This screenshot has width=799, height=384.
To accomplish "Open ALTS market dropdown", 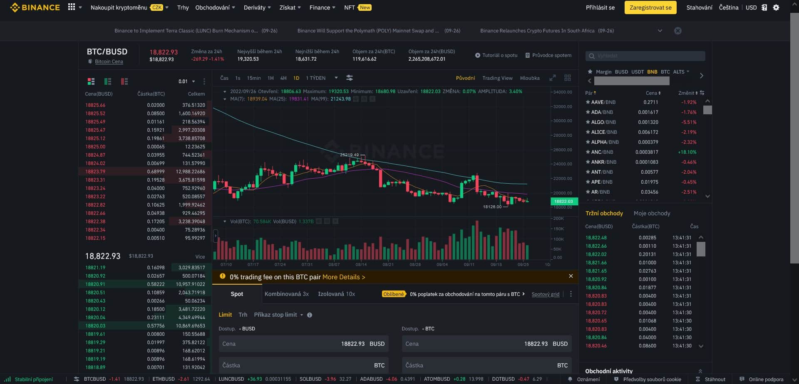I will tap(681, 72).
